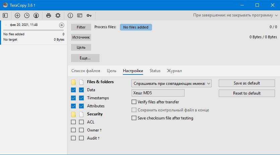Check Save checksum file after testing

click(134, 118)
